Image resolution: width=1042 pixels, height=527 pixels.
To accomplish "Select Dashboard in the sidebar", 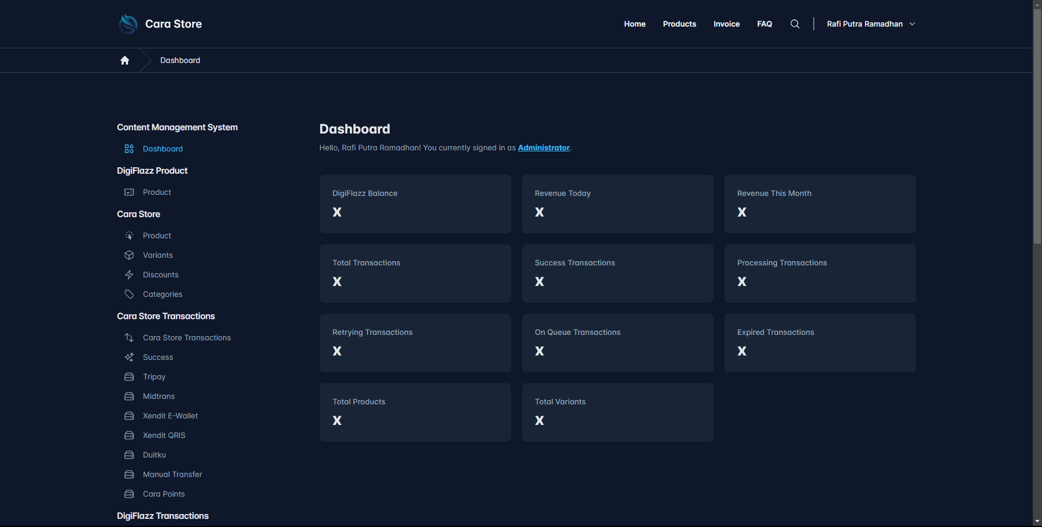I will click(x=163, y=149).
